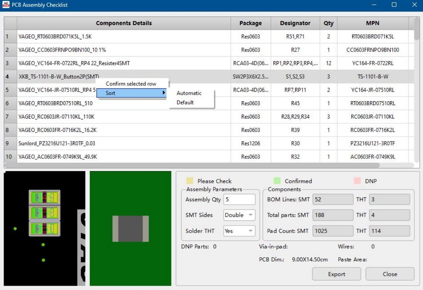Select Default sort option
This screenshot has height=290, width=423.
(x=185, y=102)
